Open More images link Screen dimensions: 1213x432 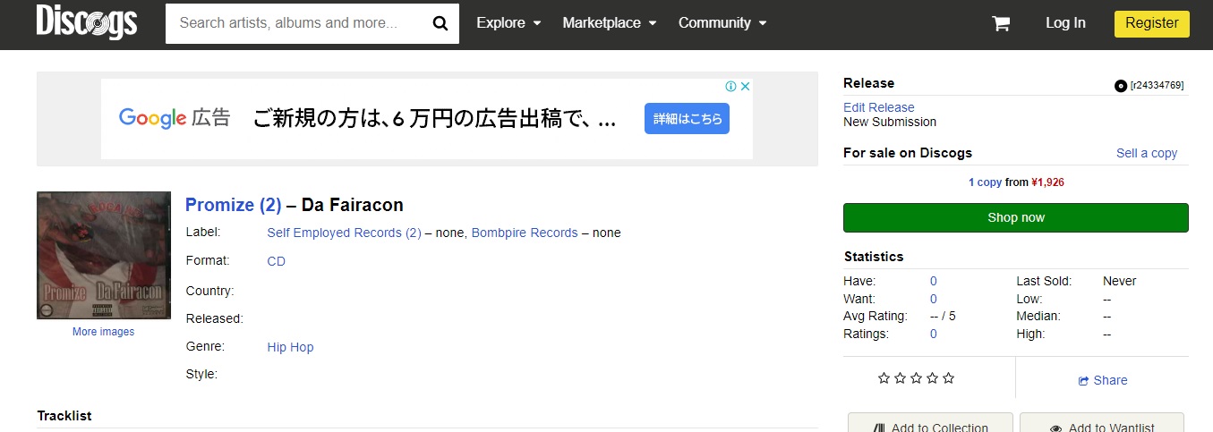click(x=104, y=332)
